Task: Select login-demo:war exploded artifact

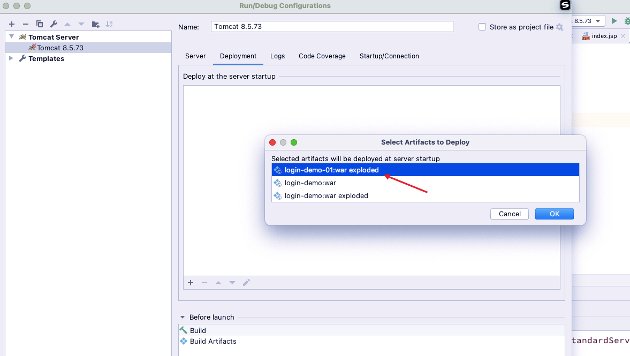Action: tap(425, 196)
